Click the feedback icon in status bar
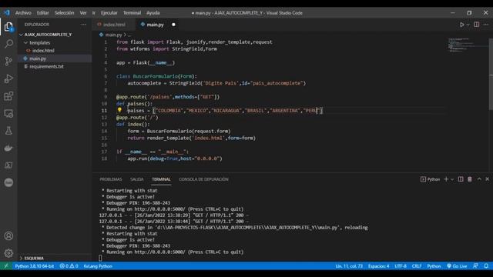Image resolution: width=493 pixels, height=277 pixels. pos(475,266)
